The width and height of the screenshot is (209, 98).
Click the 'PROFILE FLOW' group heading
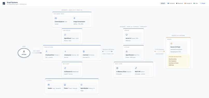pyautogui.click(x=48, y=47)
